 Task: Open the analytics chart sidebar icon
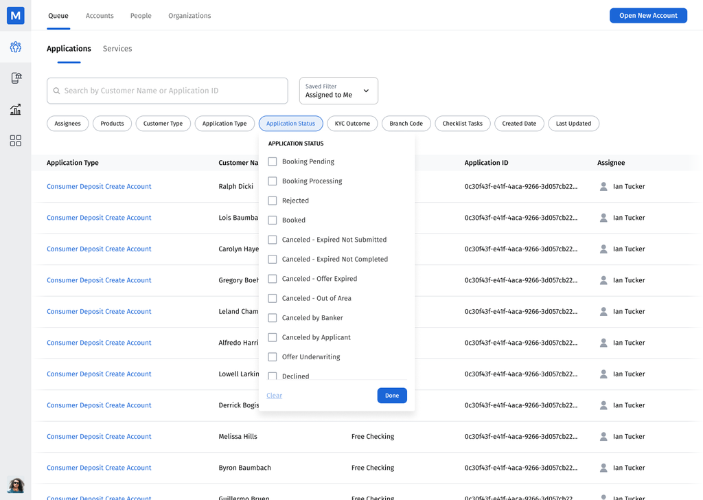pyautogui.click(x=15, y=109)
